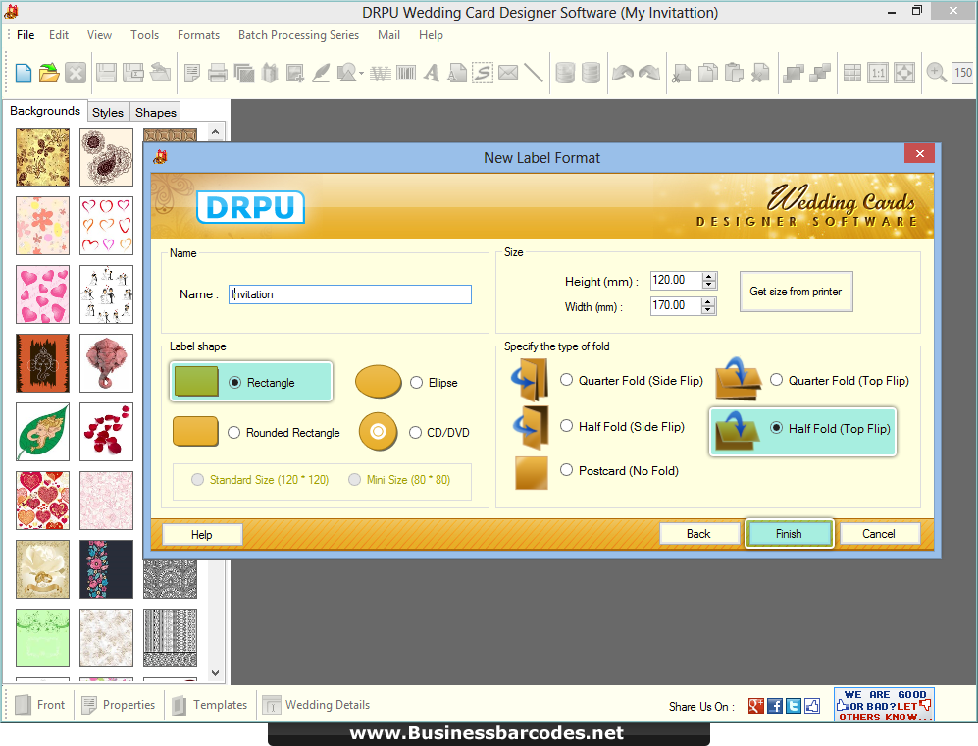Select the Ellipse label shape
The height and width of the screenshot is (746, 978).
(416, 383)
